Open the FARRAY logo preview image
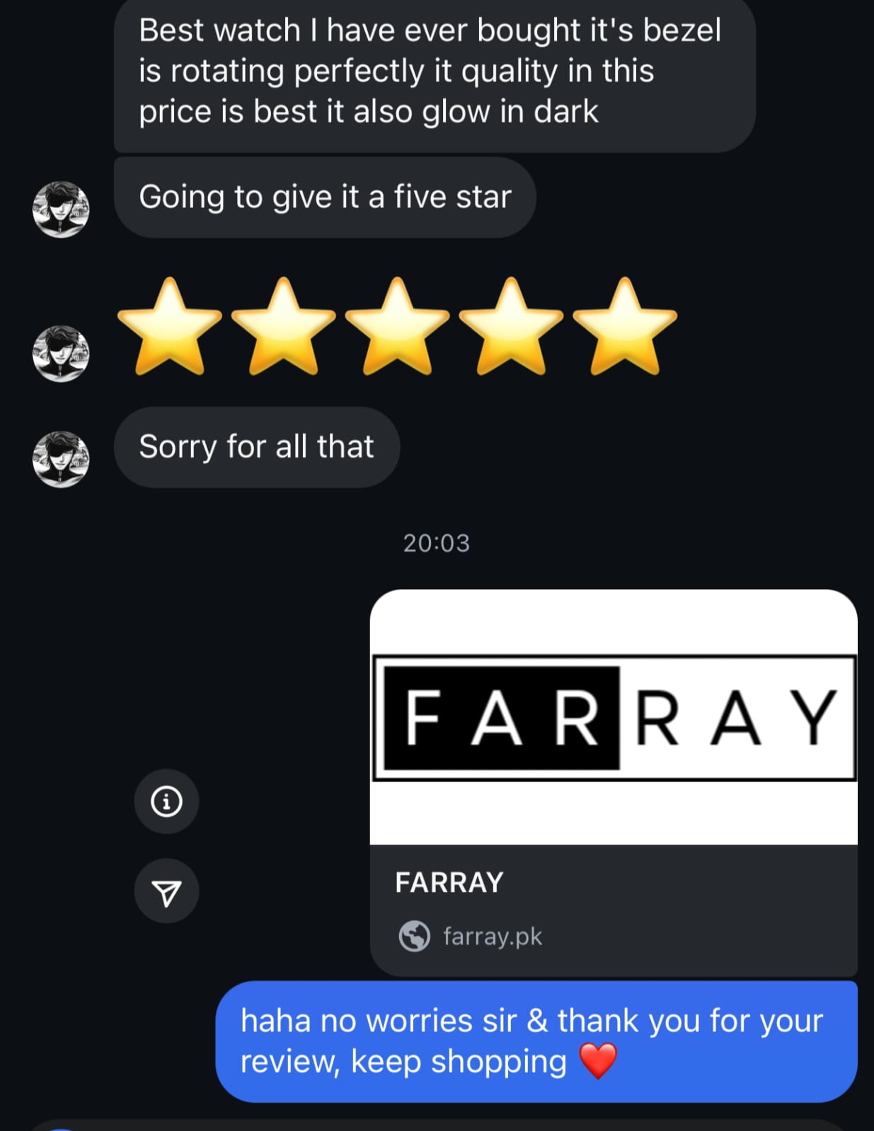874x1131 pixels. point(614,717)
